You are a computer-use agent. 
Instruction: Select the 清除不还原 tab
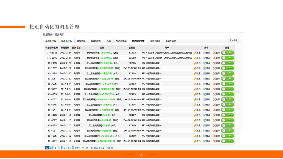click(x=155, y=41)
